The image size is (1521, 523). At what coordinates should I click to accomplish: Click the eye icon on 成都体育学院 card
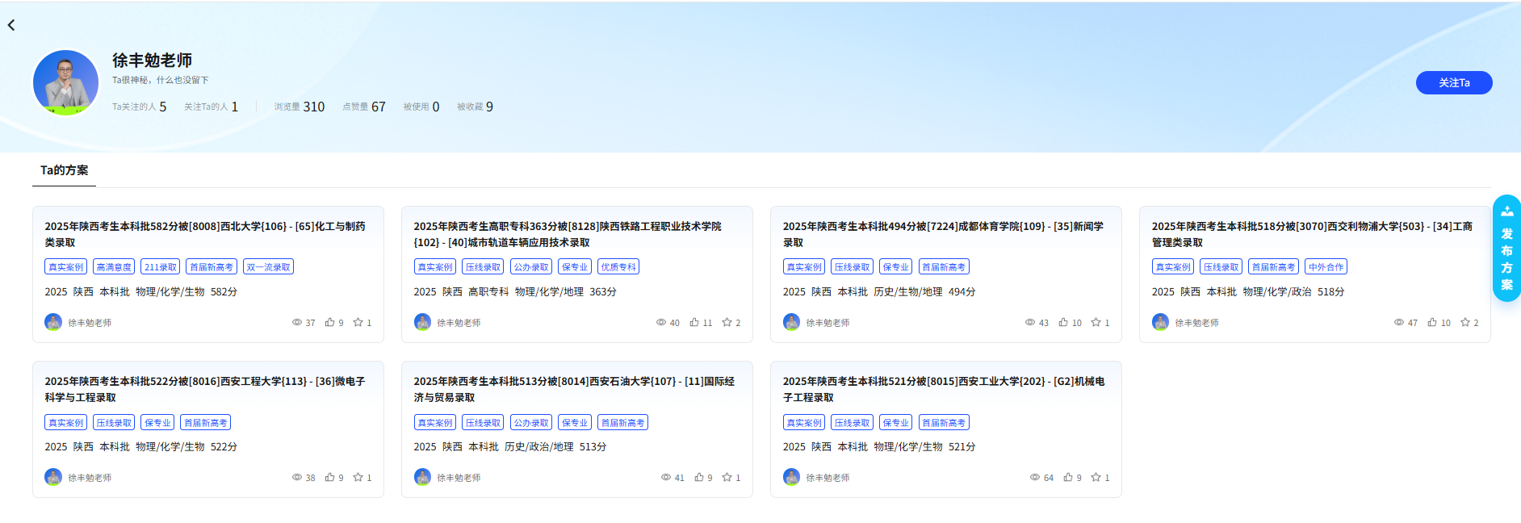pyautogui.click(x=1030, y=322)
